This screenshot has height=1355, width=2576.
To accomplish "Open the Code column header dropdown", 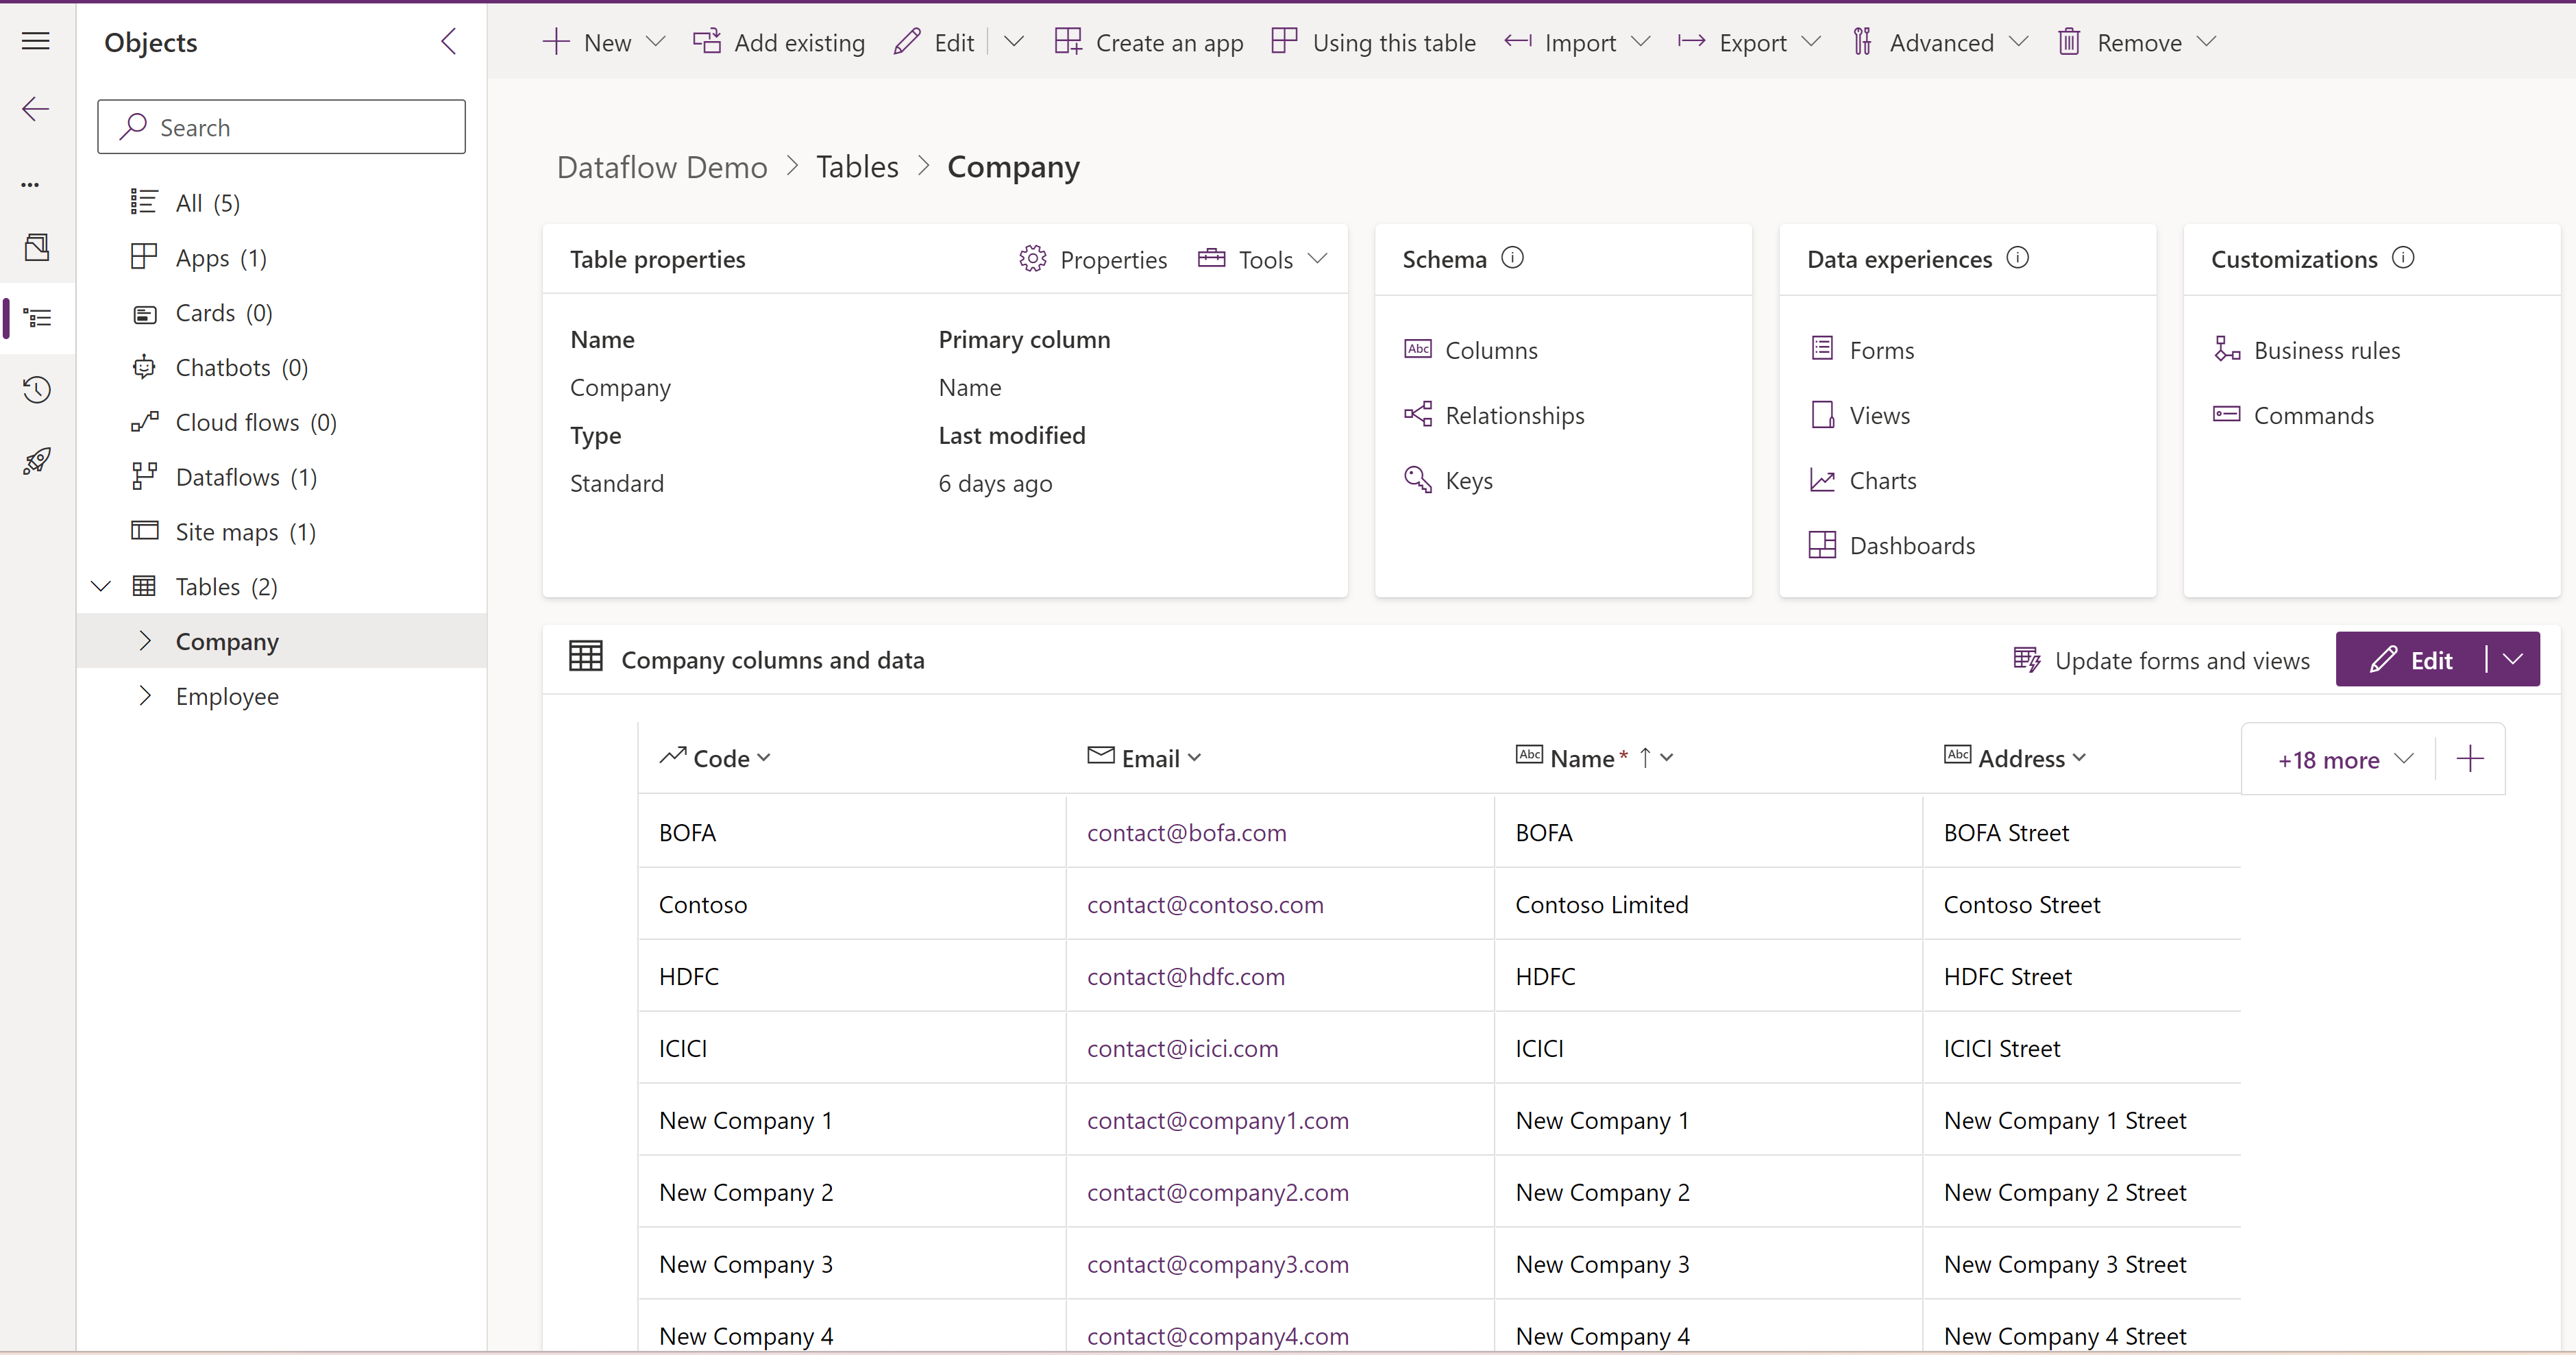I will (764, 758).
